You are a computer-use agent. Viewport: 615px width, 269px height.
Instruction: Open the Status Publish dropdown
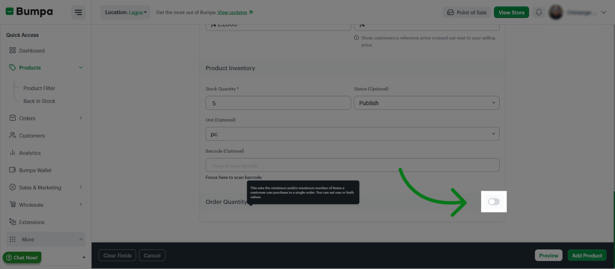pyautogui.click(x=427, y=103)
